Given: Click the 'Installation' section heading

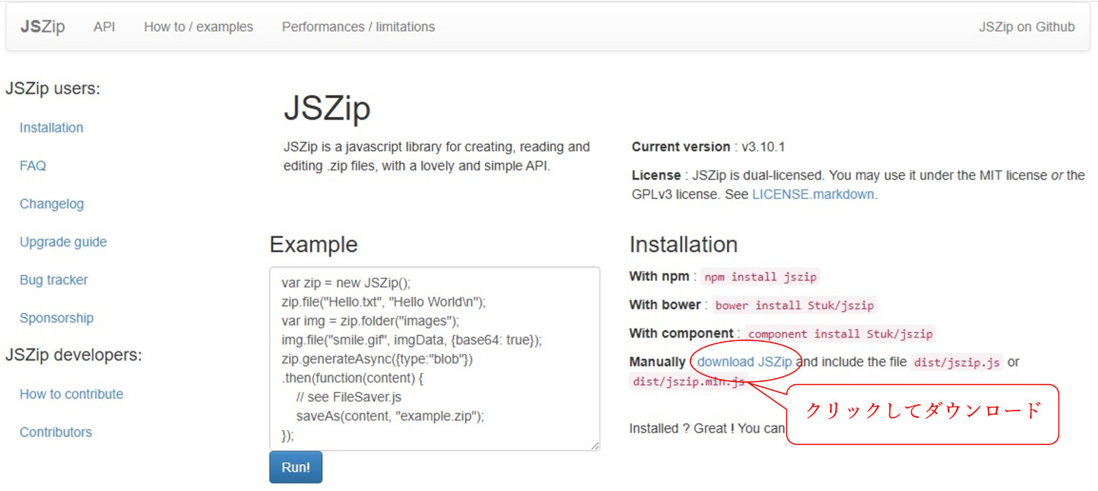Looking at the screenshot, I should point(684,244).
